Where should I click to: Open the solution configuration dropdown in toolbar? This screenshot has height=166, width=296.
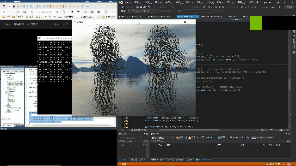[x=165, y=7]
